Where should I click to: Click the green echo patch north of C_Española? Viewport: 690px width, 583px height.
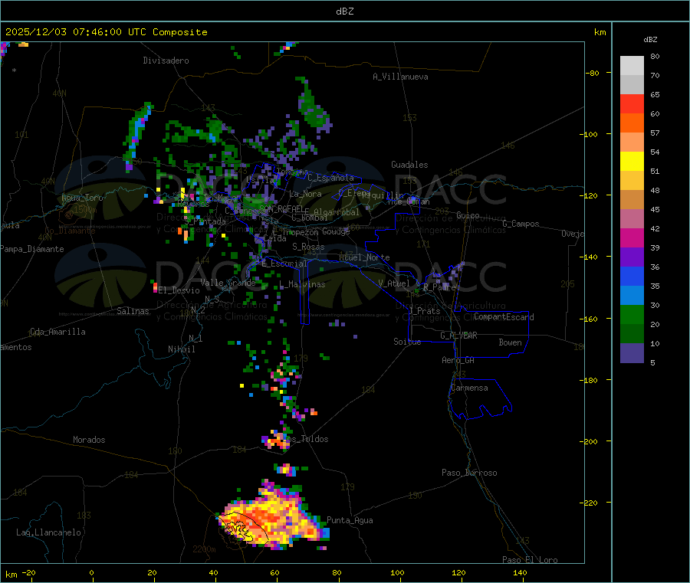(314, 106)
